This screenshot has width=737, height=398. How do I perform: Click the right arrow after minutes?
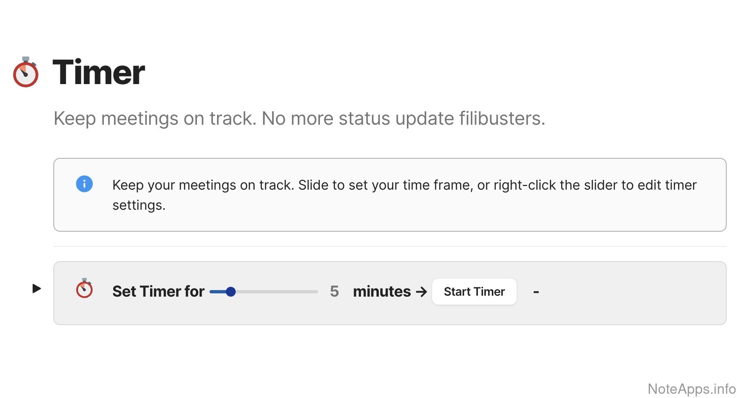tap(421, 292)
